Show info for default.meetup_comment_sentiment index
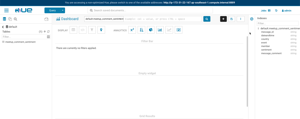The width and height of the screenshot is (300, 119). (258, 29)
